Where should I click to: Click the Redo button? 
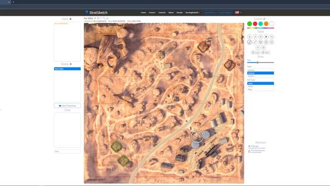coord(266,52)
